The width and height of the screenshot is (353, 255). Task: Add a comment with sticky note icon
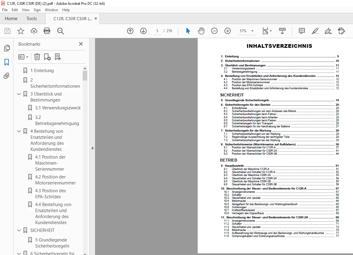tap(302, 31)
